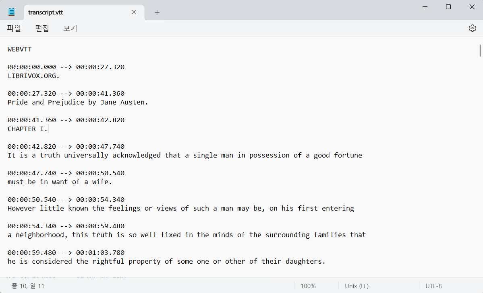Click timestamp 00:00:47.740 --> 00:00:50.540
Image resolution: width=483 pixels, height=293 pixels.
click(66, 173)
